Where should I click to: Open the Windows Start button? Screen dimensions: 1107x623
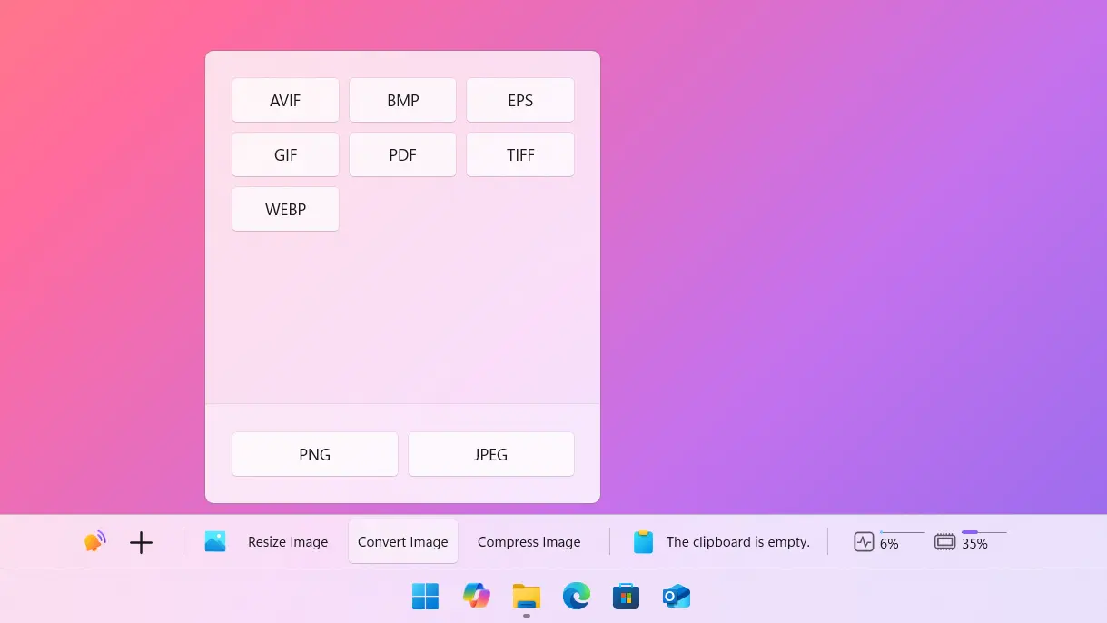425,596
